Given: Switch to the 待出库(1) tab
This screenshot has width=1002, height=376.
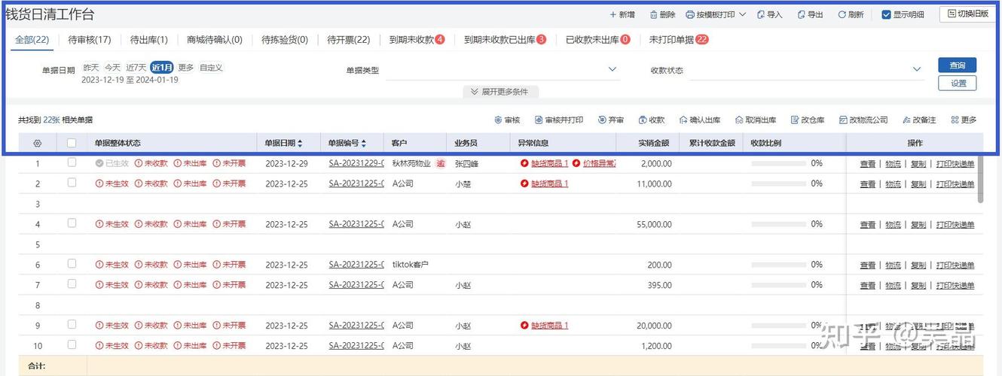Looking at the screenshot, I should point(149,40).
